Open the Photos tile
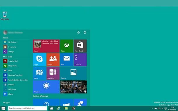Image resolution: width=178 pixels, height=111 pixels. click(74, 73)
